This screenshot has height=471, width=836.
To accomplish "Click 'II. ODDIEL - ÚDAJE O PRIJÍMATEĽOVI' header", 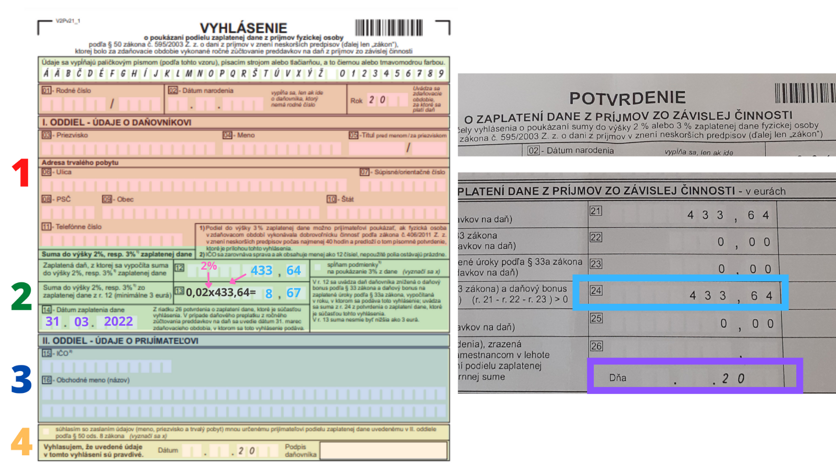I will pyautogui.click(x=120, y=341).
